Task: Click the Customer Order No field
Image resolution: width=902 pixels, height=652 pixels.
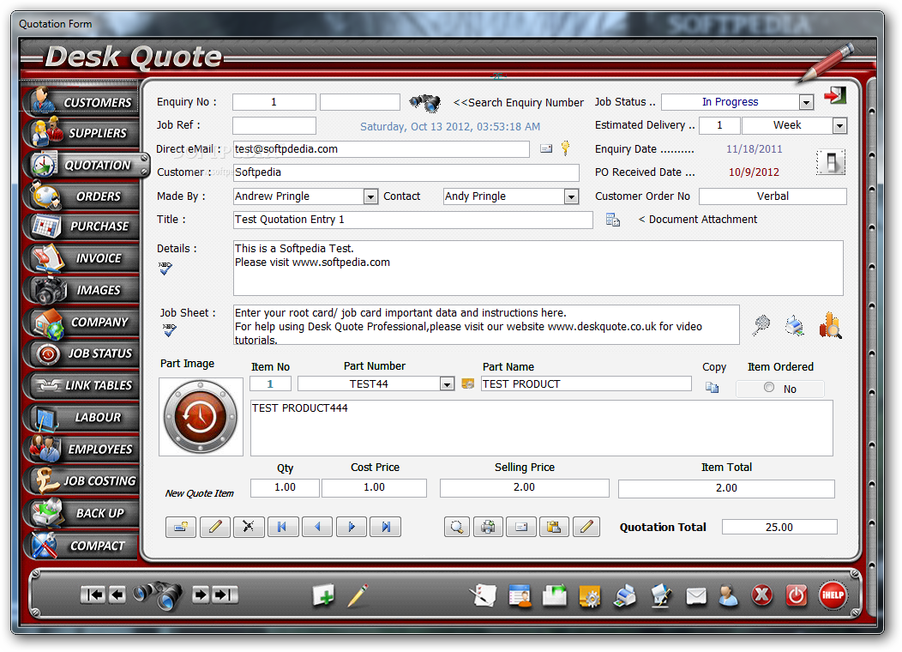Action: coord(773,196)
